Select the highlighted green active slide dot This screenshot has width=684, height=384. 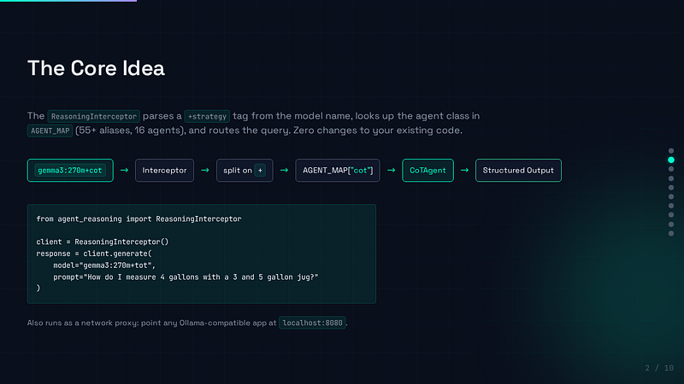(671, 160)
